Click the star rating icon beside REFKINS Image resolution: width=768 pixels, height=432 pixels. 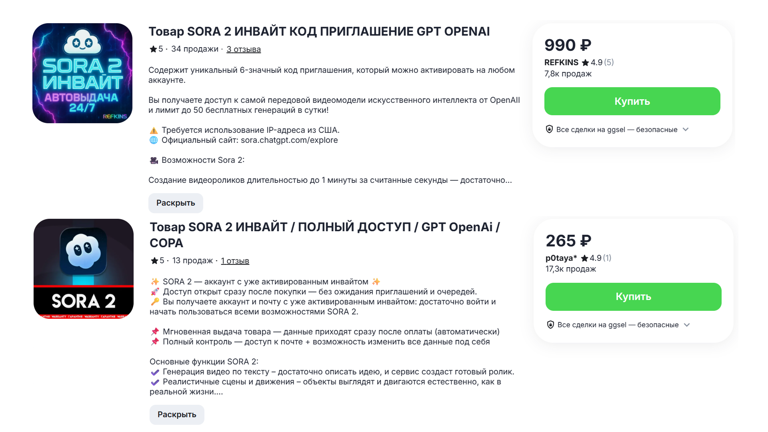[586, 62]
